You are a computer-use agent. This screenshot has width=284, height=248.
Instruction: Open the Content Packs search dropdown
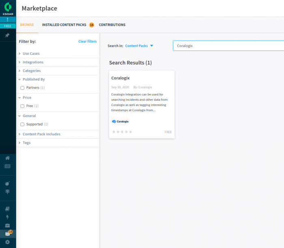click(139, 46)
